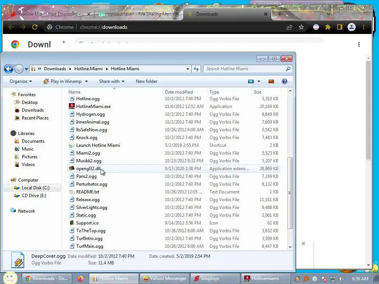Open Explorer help icon
The width and height of the screenshot is (379, 284).
pyautogui.click(x=285, y=81)
